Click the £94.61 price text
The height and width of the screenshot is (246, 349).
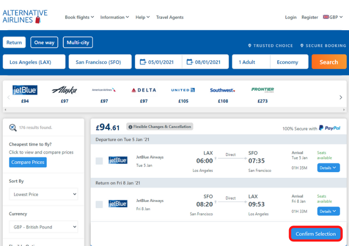pos(108,127)
